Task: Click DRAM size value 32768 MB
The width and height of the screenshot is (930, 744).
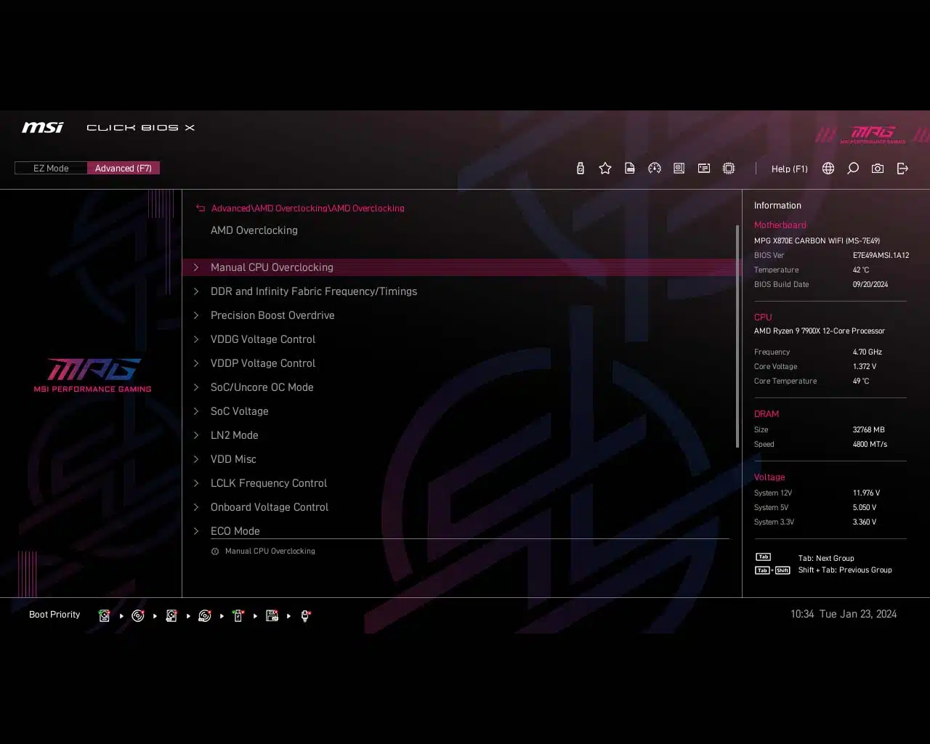Action: tap(869, 429)
